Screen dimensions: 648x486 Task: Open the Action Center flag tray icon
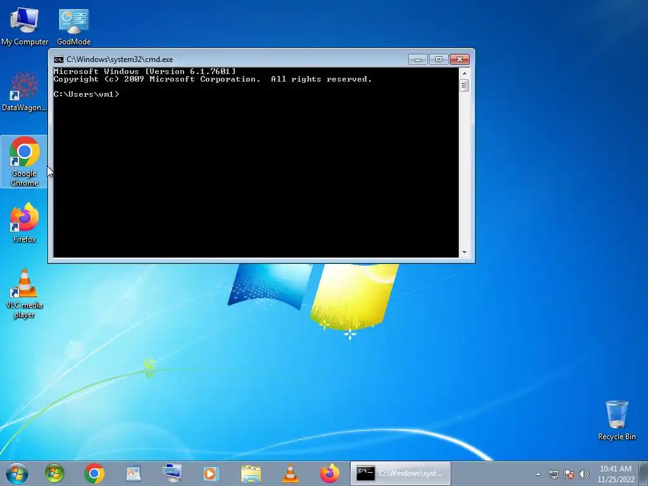569,474
